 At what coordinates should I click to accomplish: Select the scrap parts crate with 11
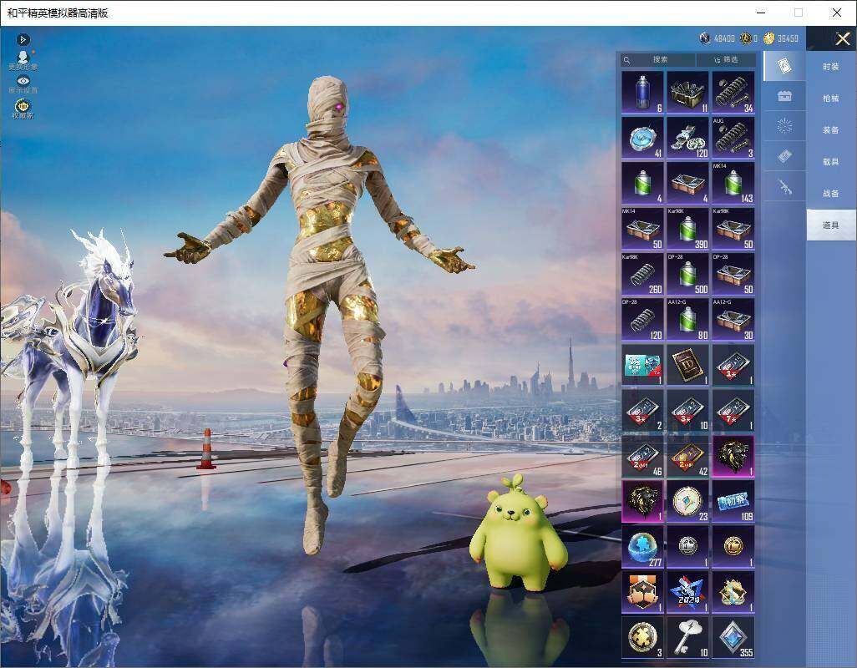[688, 93]
